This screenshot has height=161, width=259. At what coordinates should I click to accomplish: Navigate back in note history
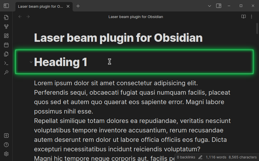20,17
